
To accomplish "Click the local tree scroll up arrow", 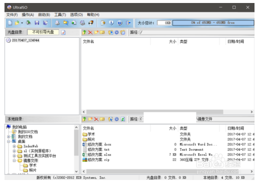I will coord(76,127).
